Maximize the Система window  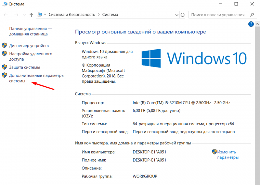pyautogui.click(x=236, y=4)
